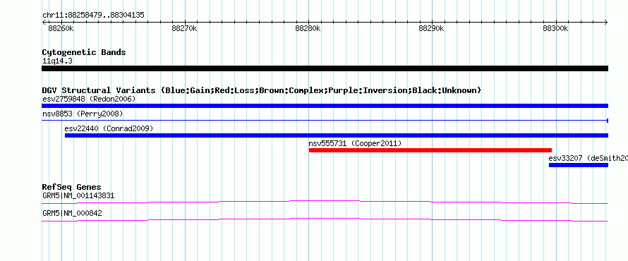Click the 11q14.3 band label
This screenshot has width=628, height=261.
pos(57,61)
